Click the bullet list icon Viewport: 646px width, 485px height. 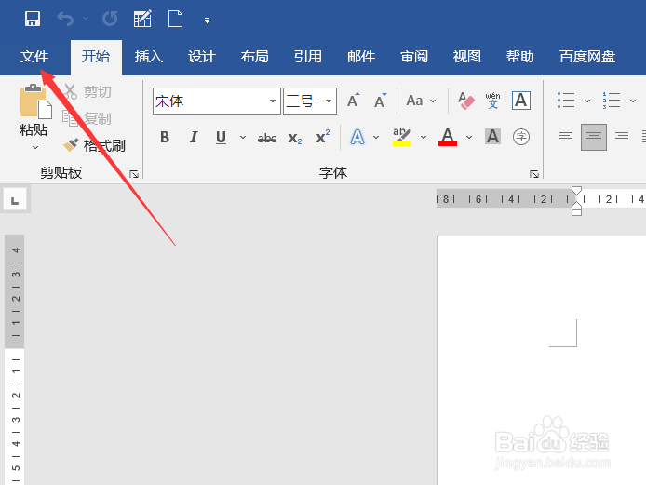coord(566,101)
